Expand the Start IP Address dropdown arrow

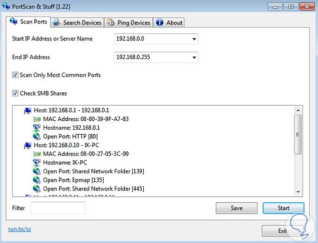pos(194,39)
